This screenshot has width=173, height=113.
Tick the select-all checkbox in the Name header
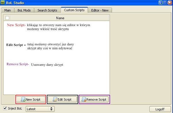click(7, 18)
